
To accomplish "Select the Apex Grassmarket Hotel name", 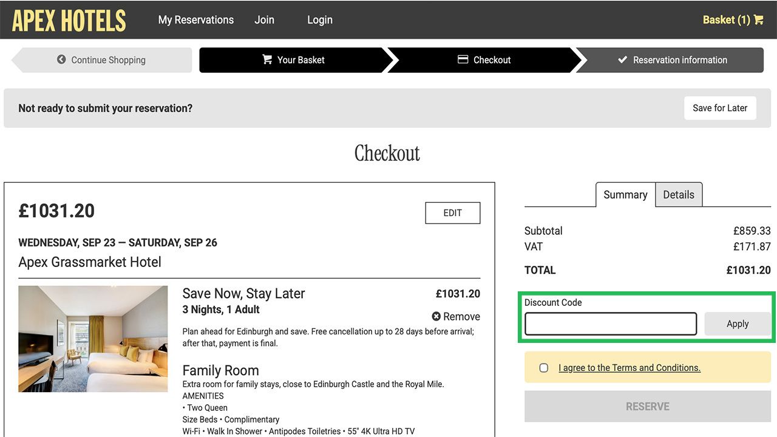I will click(x=90, y=262).
